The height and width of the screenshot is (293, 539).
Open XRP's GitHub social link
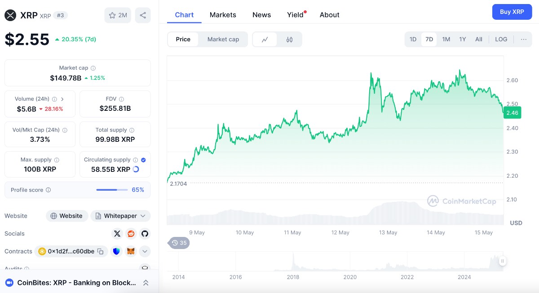(x=145, y=233)
